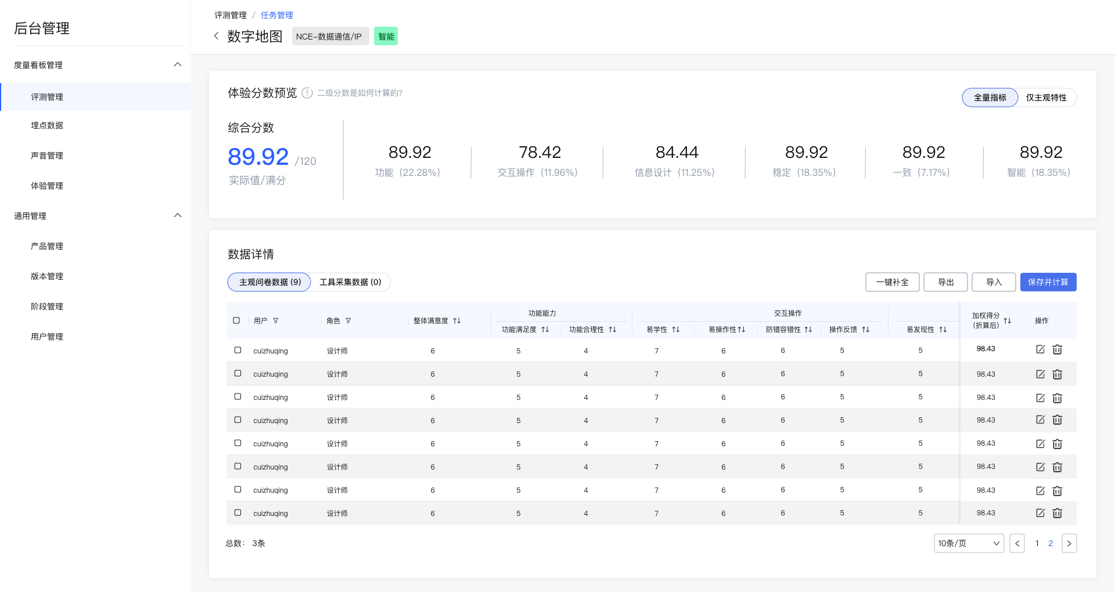Edit the third table row
1115x592 pixels.
click(1041, 398)
